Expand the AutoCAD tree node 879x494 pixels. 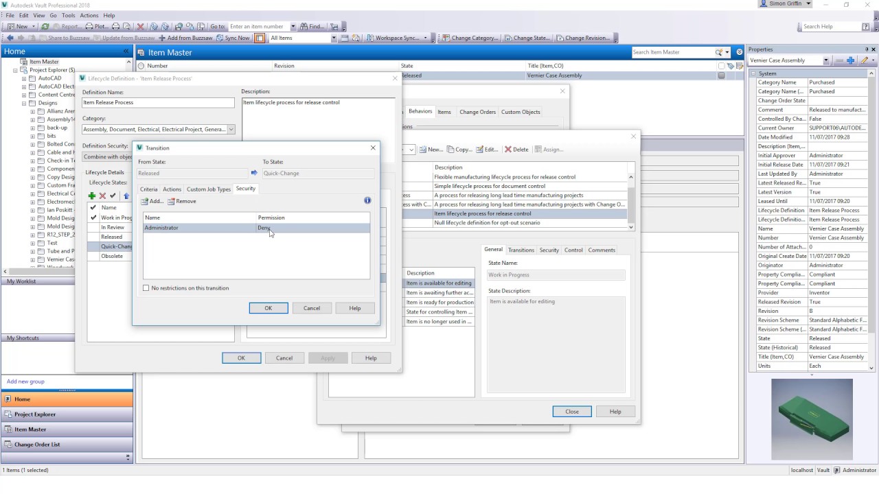click(23, 78)
